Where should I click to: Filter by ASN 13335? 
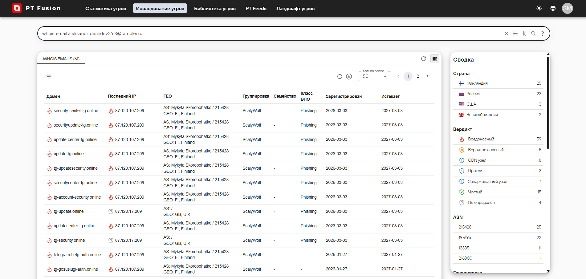coord(499,248)
